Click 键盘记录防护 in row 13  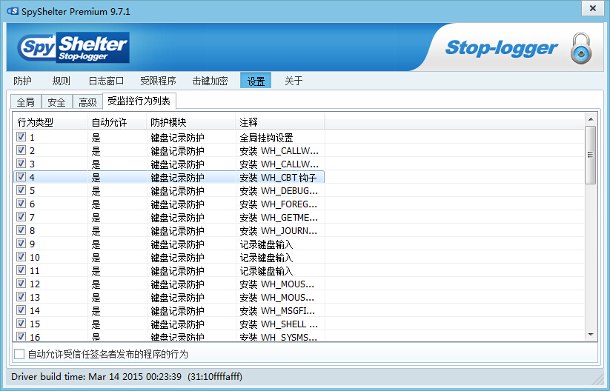(x=177, y=298)
